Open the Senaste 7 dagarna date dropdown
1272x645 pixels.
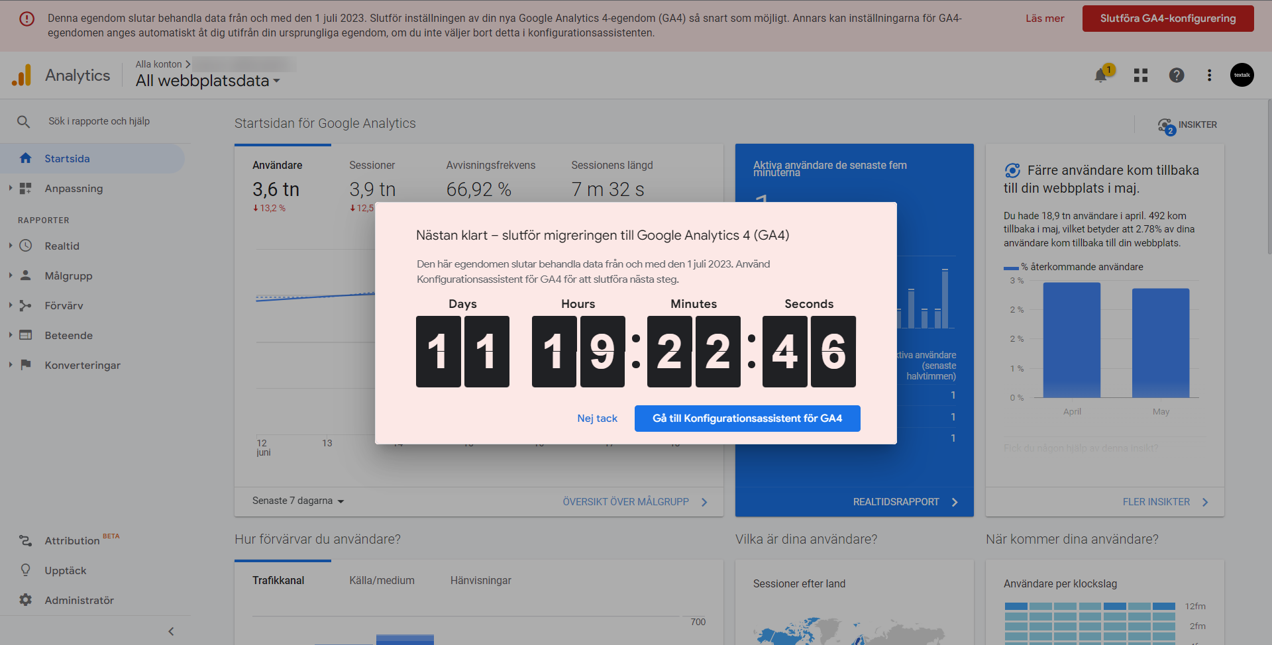coord(298,501)
